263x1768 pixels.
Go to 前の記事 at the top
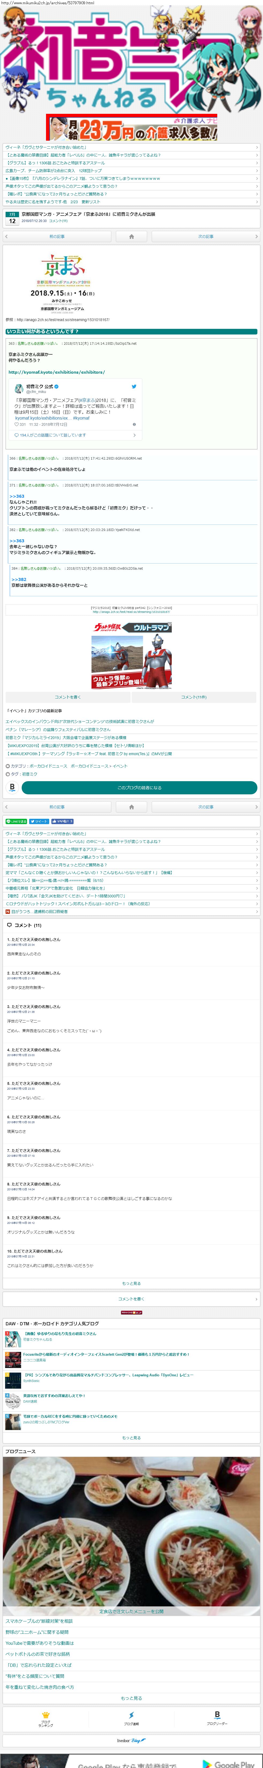click(56, 236)
